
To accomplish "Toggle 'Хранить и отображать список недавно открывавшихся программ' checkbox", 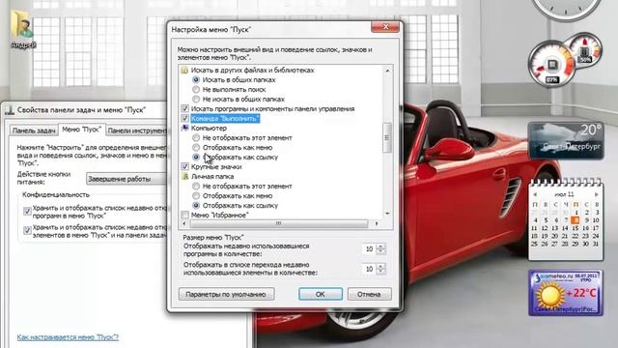I will click(x=27, y=211).
